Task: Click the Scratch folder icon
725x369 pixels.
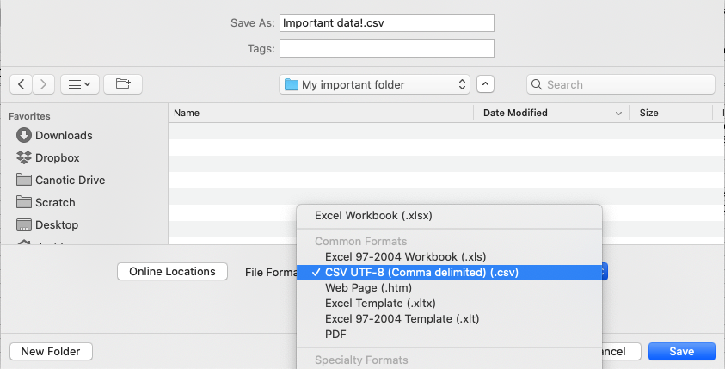Action: coord(23,201)
